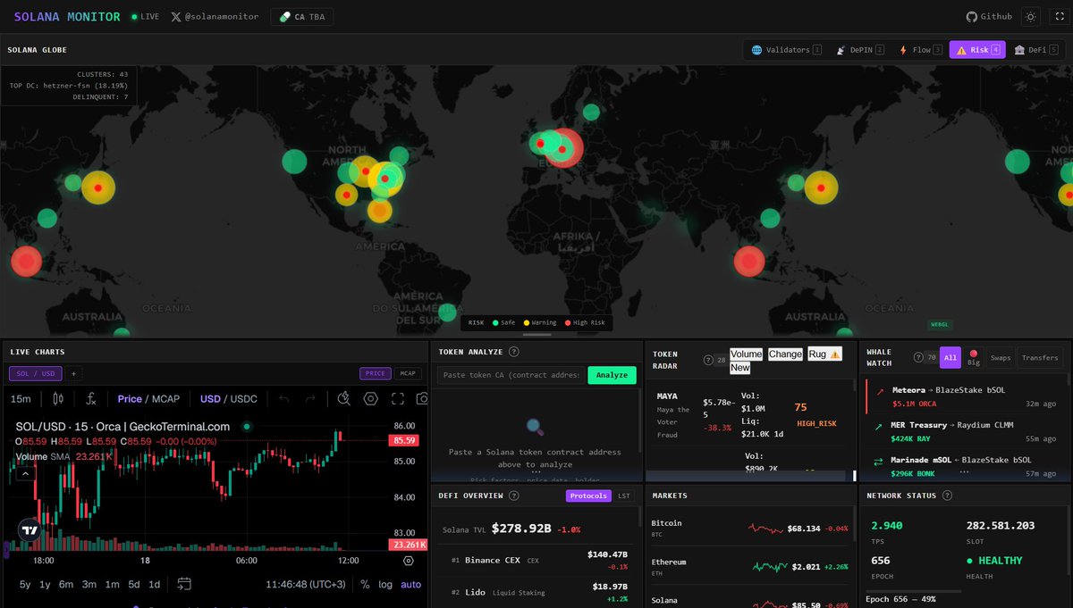Toggle auto scale on chart
The image size is (1073, 608).
tap(410, 585)
